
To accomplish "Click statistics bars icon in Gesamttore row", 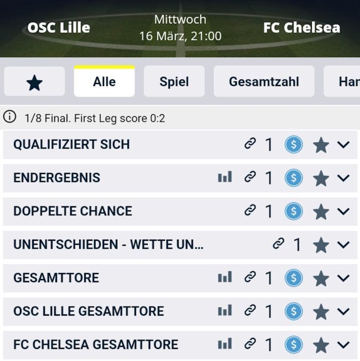I will click(224, 277).
